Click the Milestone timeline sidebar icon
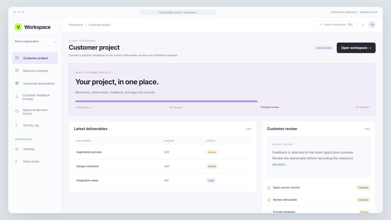This screenshot has width=391, height=220. coord(17,71)
